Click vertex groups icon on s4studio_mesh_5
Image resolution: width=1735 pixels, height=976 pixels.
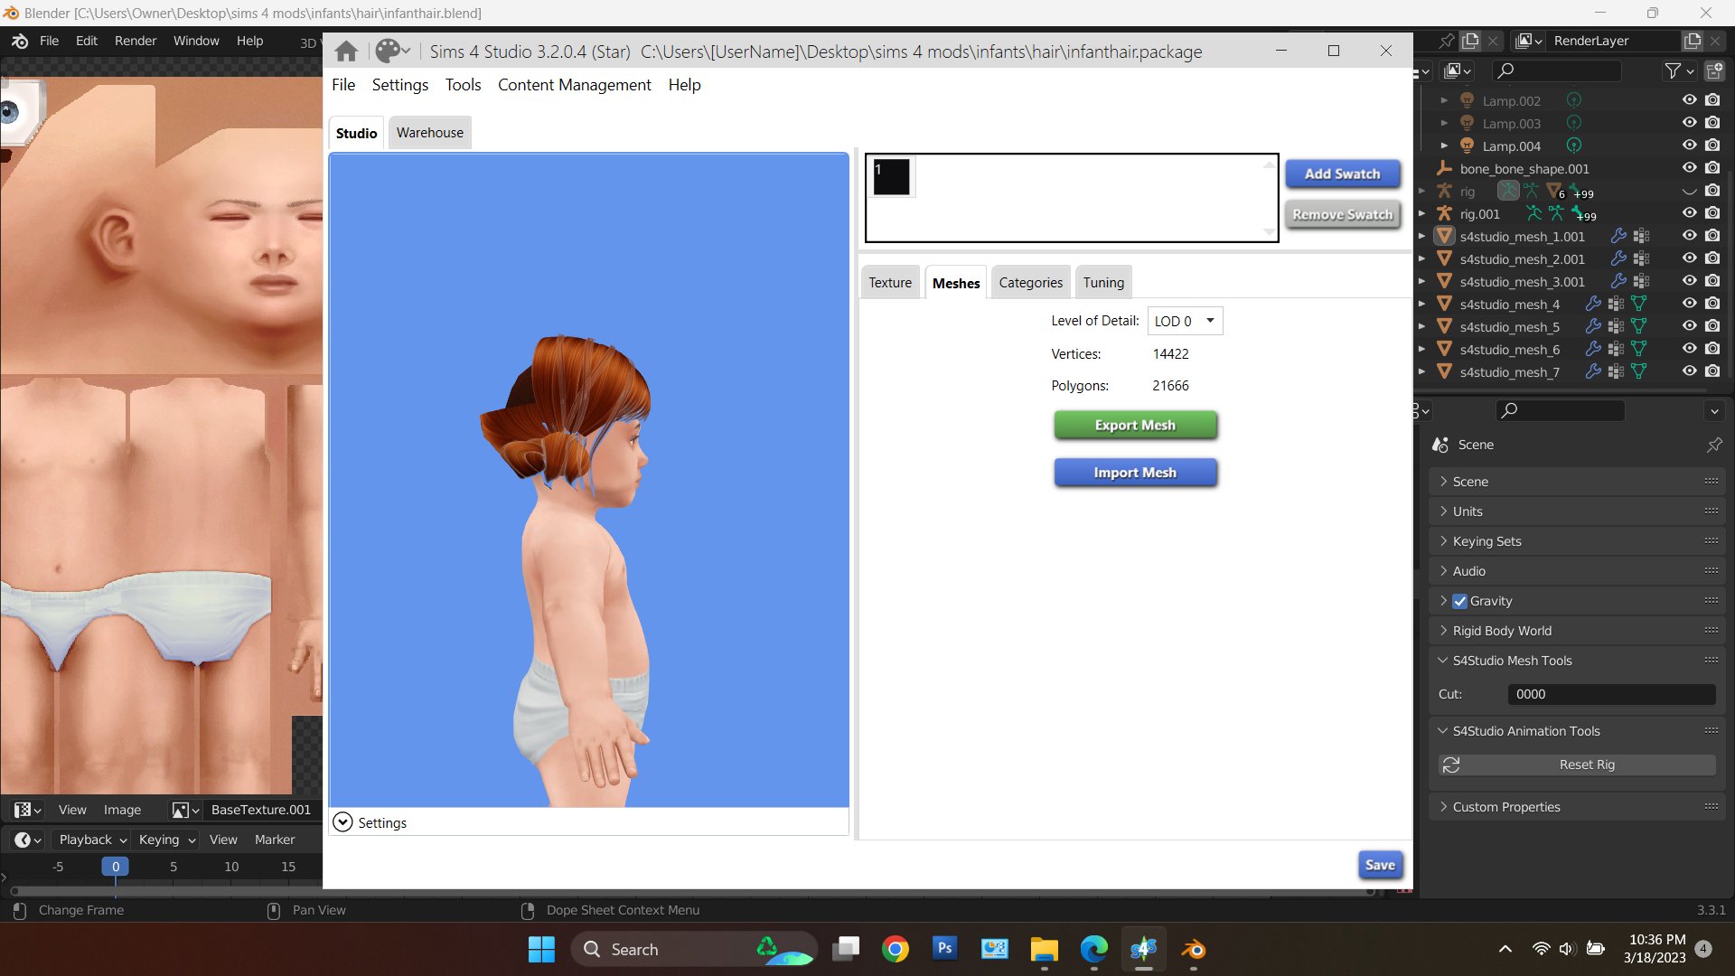[x=1616, y=326]
